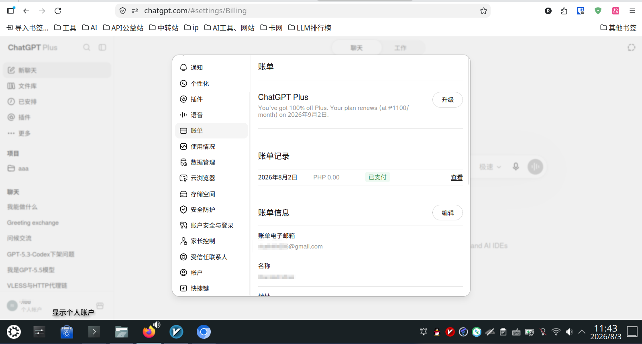
Task: Open the 语音 voice settings
Action: coord(212,115)
